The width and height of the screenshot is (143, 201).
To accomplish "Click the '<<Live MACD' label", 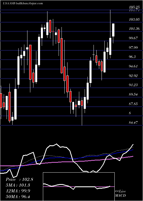I will (120, 193).
